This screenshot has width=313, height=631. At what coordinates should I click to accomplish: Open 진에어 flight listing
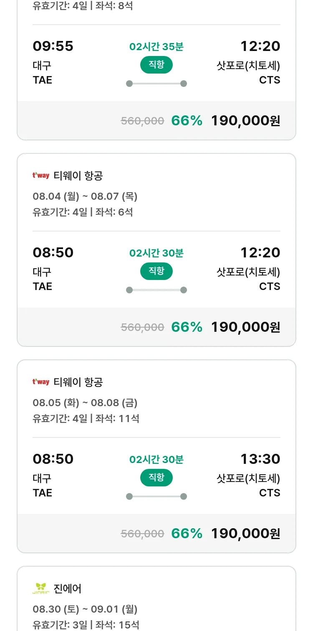(x=68, y=589)
